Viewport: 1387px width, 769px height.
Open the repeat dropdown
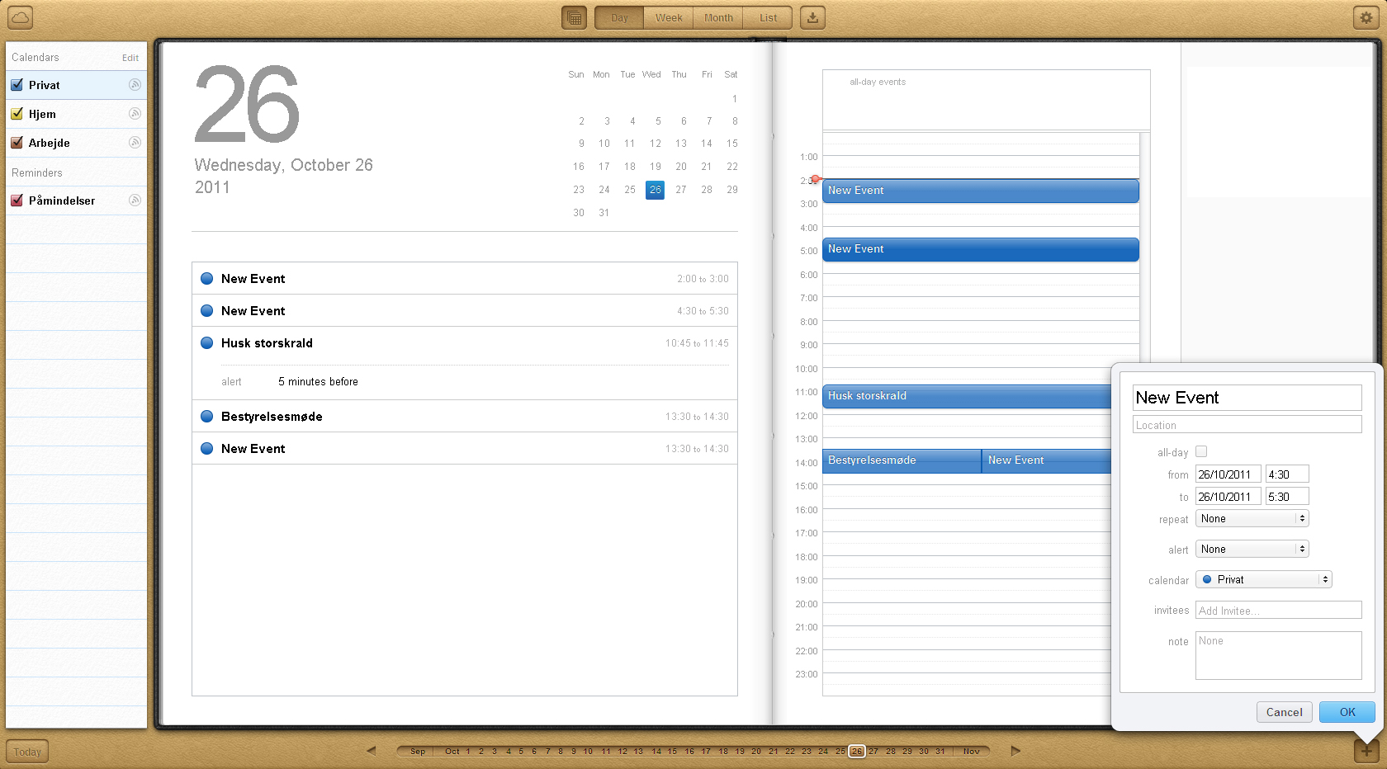pyautogui.click(x=1252, y=519)
